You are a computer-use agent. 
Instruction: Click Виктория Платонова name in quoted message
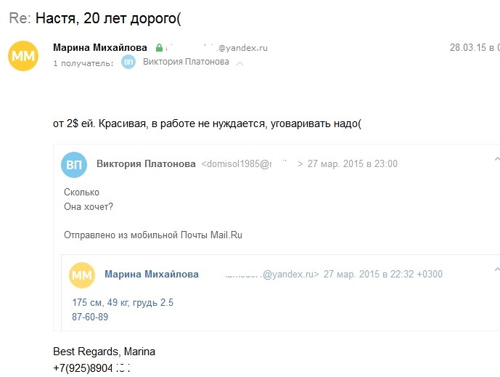click(x=146, y=163)
